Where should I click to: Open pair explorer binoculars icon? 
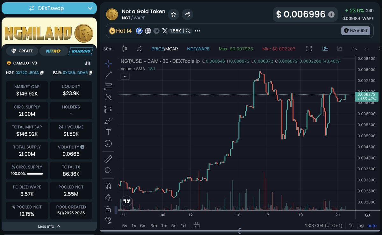[88, 63]
